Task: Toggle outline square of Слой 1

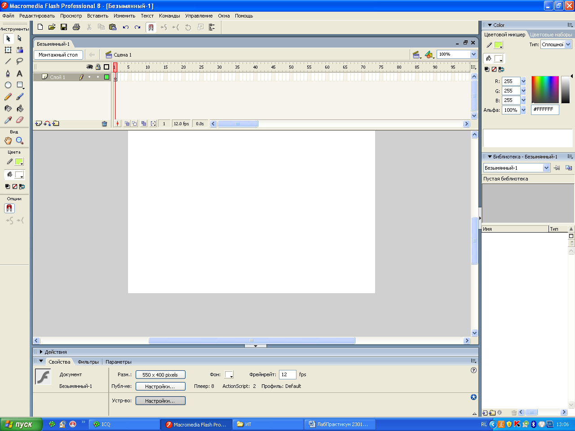Action: pos(106,77)
